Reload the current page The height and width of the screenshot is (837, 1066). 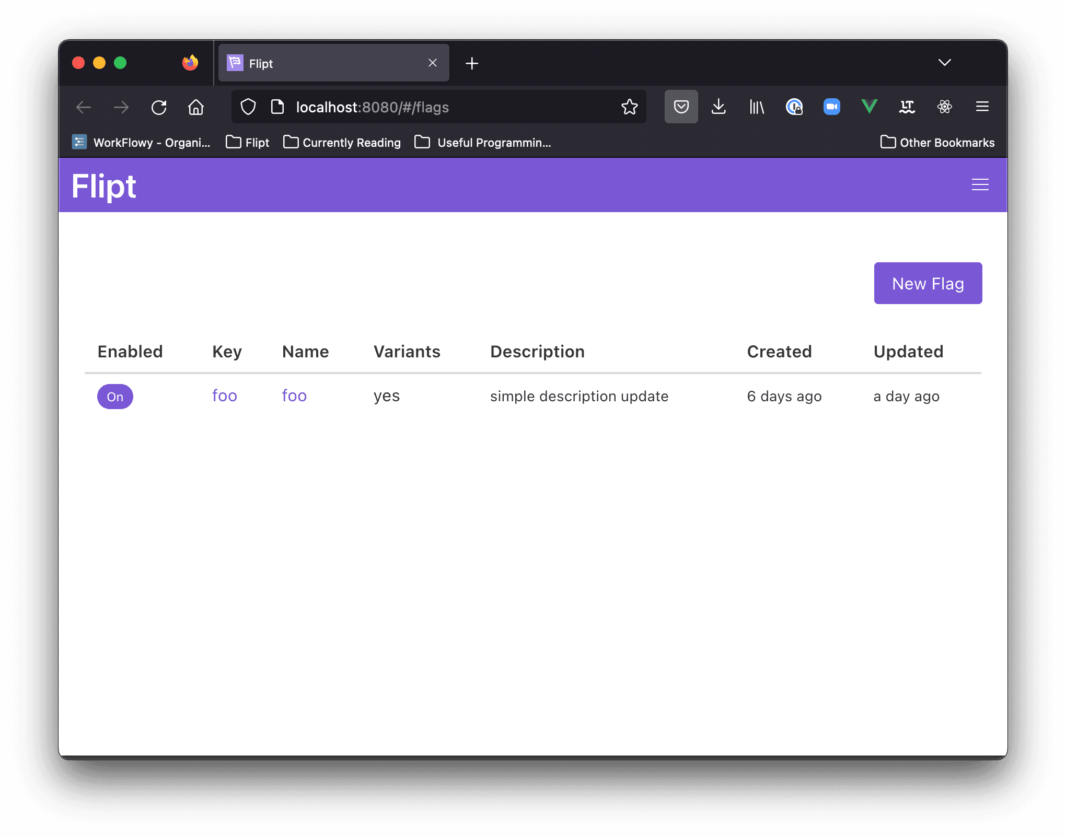pos(159,107)
